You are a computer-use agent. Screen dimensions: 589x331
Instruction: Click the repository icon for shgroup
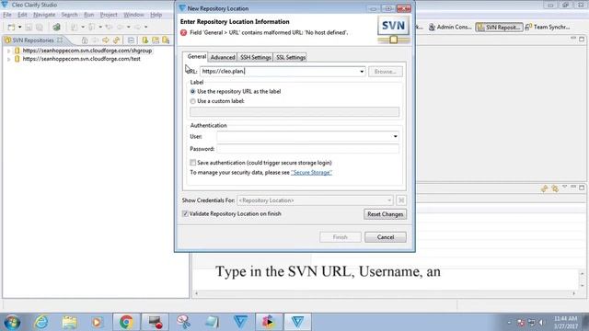[17, 51]
